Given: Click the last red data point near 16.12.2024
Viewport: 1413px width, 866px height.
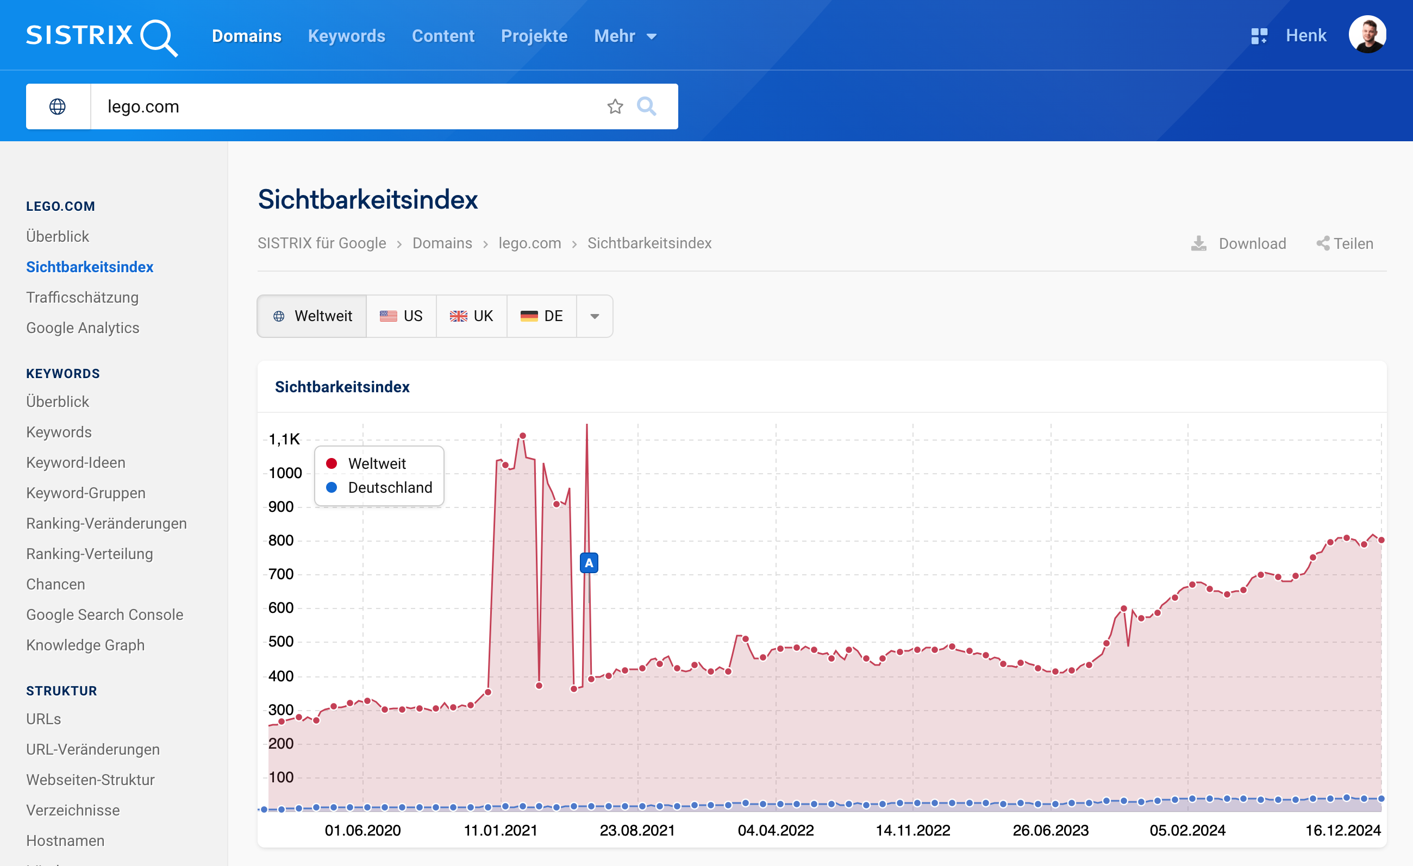Looking at the screenshot, I should pos(1381,540).
